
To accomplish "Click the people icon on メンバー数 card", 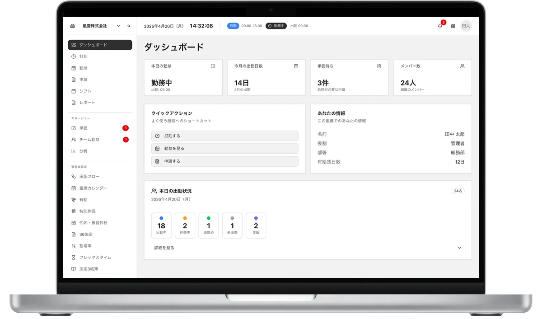I will 462,66.
